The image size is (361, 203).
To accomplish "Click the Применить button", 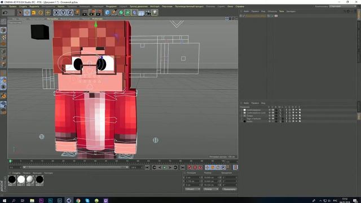I will coord(230,189).
